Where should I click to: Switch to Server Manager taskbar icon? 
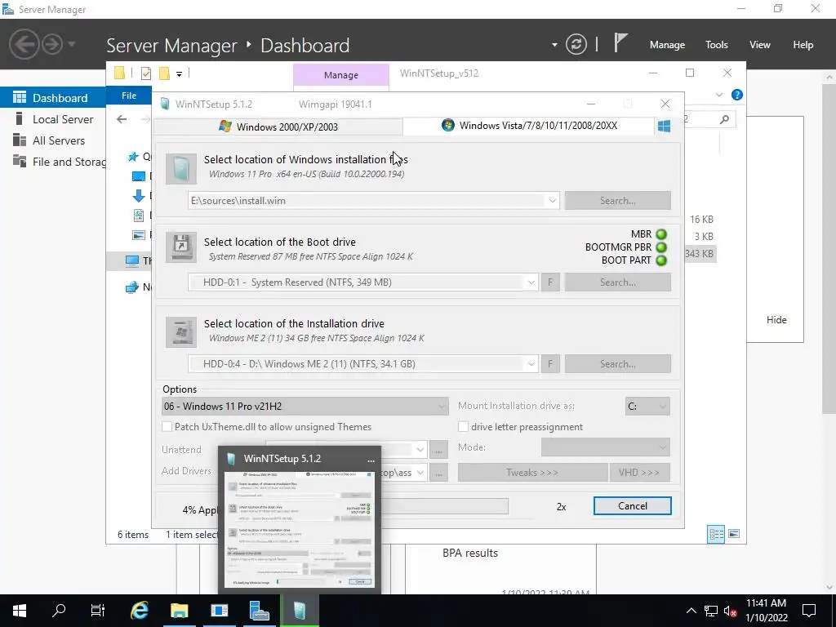(259, 611)
